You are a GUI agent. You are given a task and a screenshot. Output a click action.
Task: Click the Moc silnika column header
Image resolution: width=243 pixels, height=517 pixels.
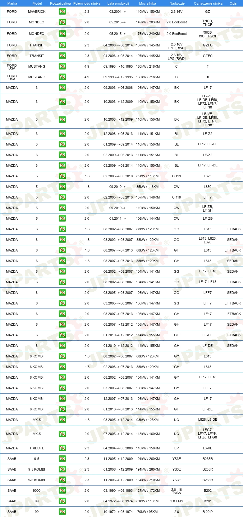tap(148, 3)
